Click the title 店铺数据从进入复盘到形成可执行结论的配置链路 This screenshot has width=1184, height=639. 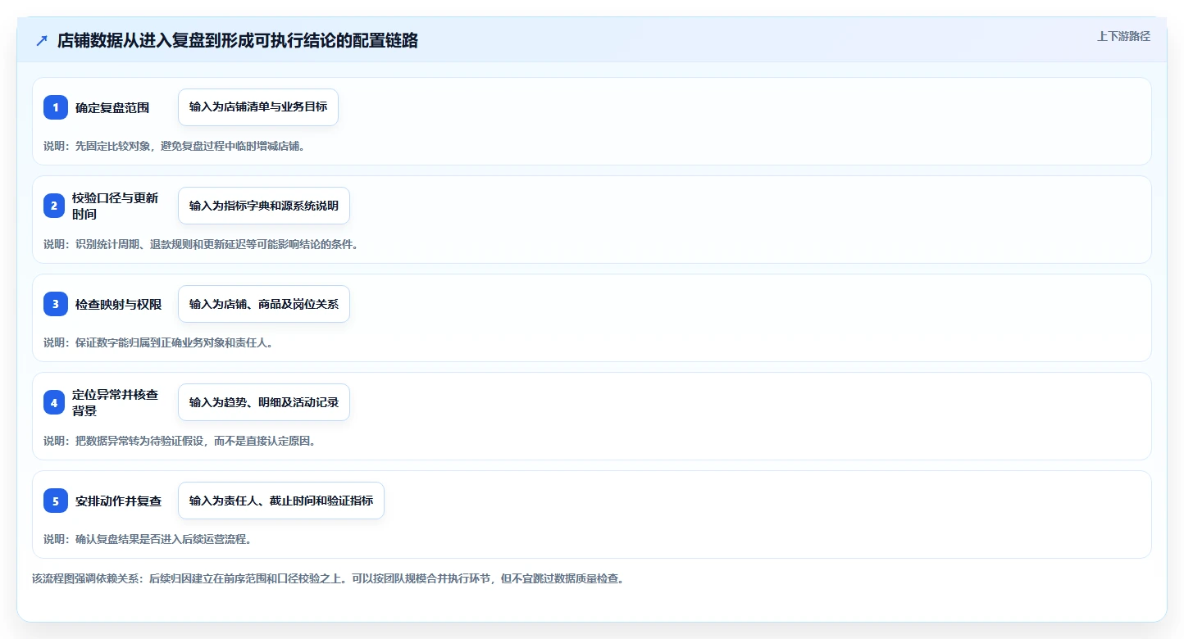(238, 40)
